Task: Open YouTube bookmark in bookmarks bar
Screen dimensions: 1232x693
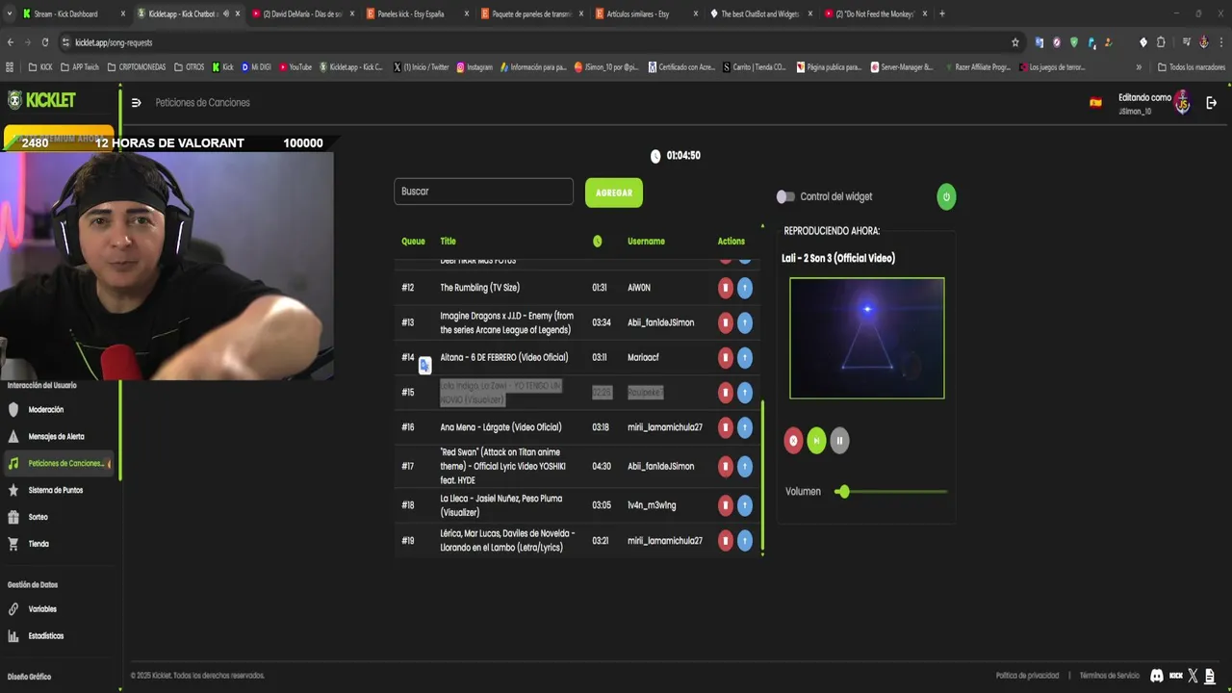Action: (295, 67)
